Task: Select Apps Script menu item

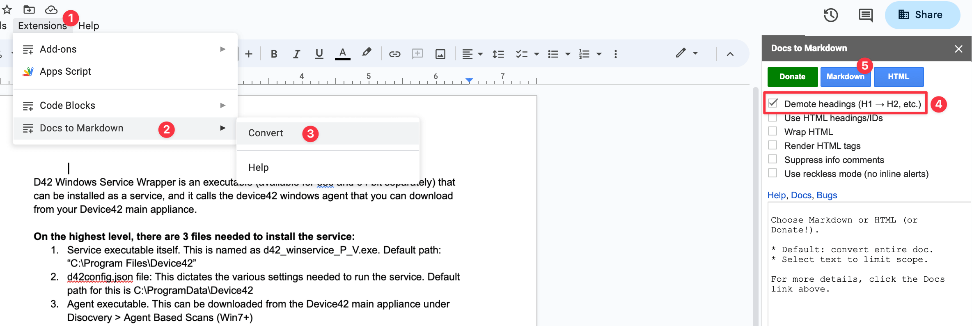Action: click(x=125, y=71)
